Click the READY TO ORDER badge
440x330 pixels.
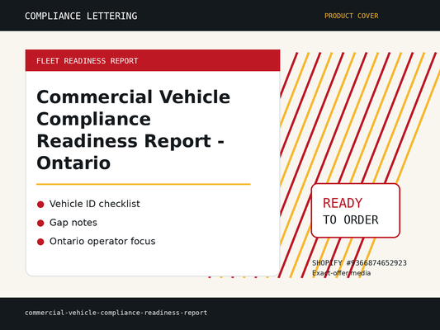click(x=356, y=211)
